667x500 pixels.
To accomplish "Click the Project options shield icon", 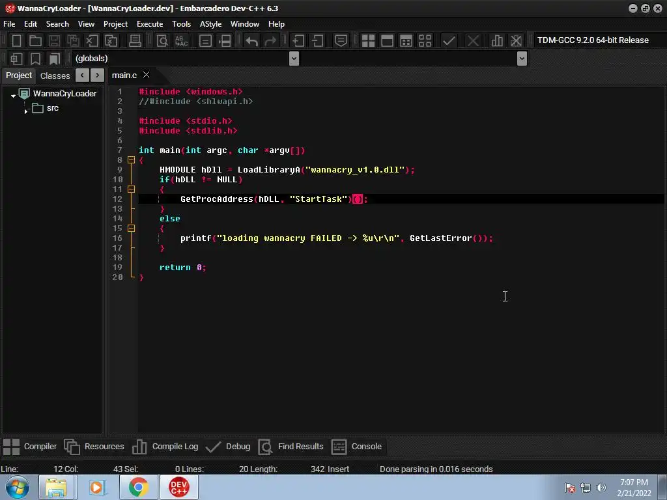I will [x=341, y=41].
